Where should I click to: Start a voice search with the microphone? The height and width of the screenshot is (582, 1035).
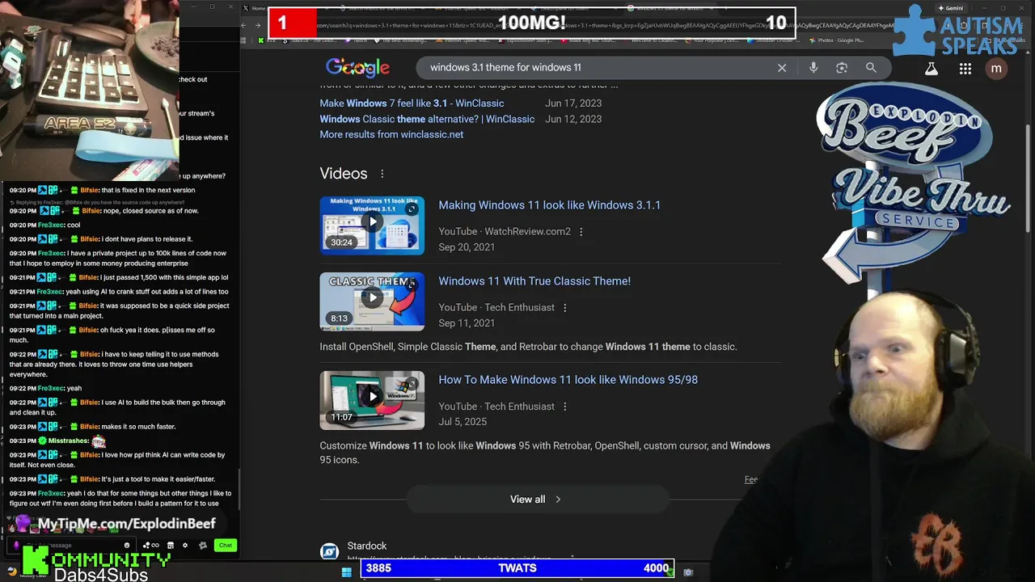tap(813, 68)
